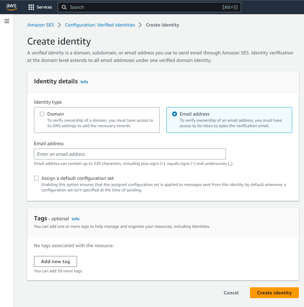Click the Add new tag button
This screenshot has width=304, height=307.
[56, 261]
